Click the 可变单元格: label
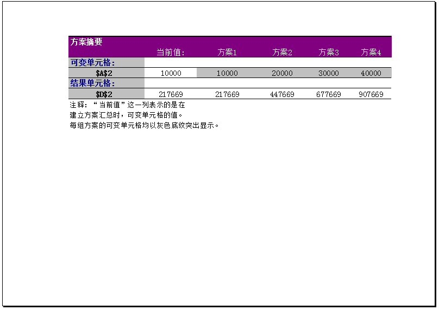The height and width of the screenshot is (310, 439). (93, 62)
